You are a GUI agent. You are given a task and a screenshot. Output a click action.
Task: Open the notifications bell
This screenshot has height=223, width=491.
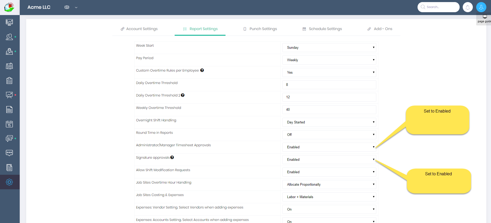[468, 7]
